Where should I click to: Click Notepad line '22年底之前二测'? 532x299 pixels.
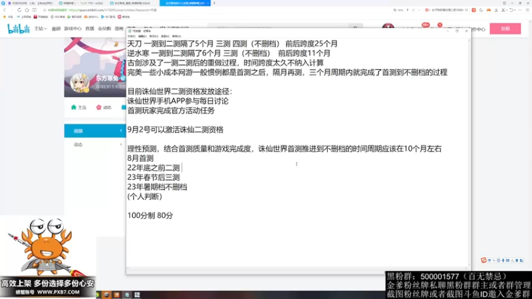click(x=154, y=168)
